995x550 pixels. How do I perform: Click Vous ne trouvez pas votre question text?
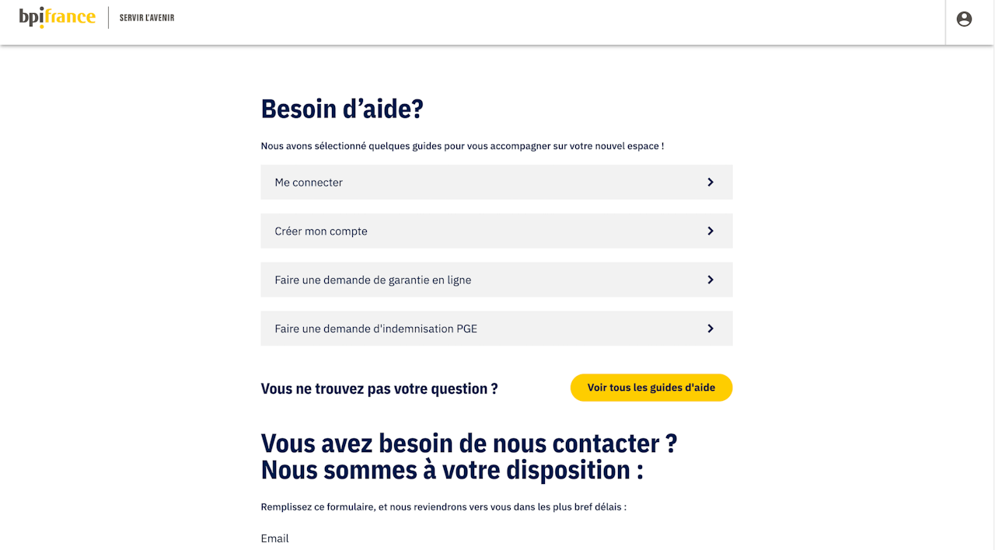(x=379, y=388)
